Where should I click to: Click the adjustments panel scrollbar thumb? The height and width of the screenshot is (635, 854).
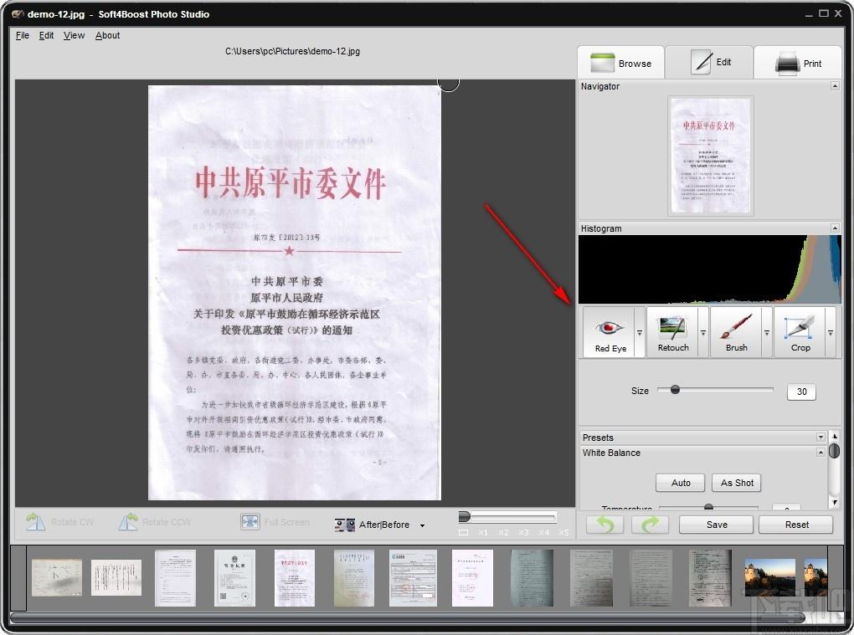point(834,451)
